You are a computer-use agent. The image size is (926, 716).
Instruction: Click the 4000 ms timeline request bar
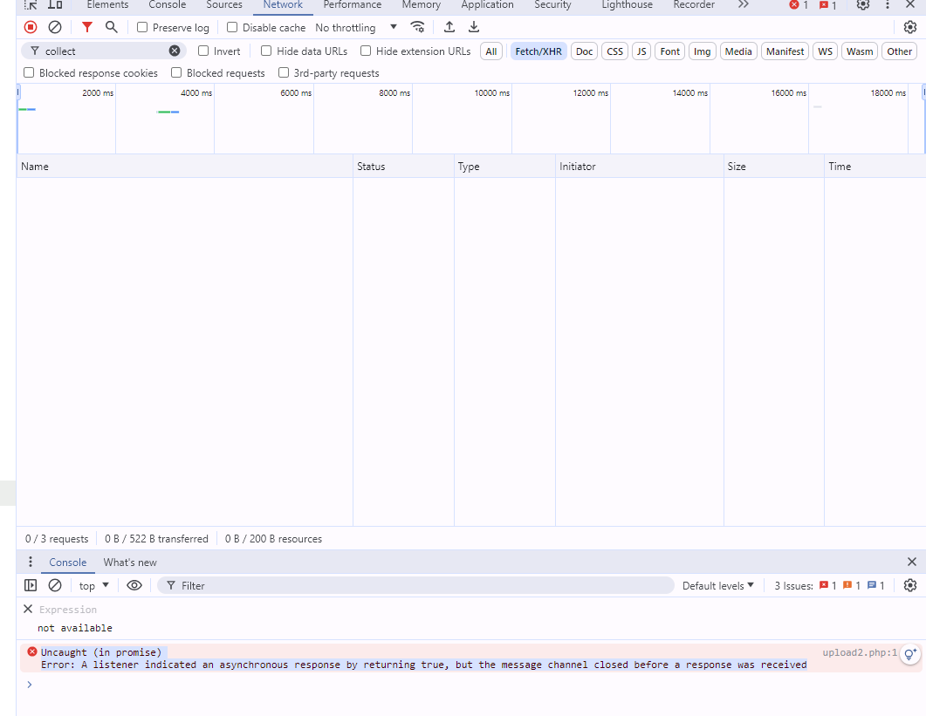pos(168,112)
